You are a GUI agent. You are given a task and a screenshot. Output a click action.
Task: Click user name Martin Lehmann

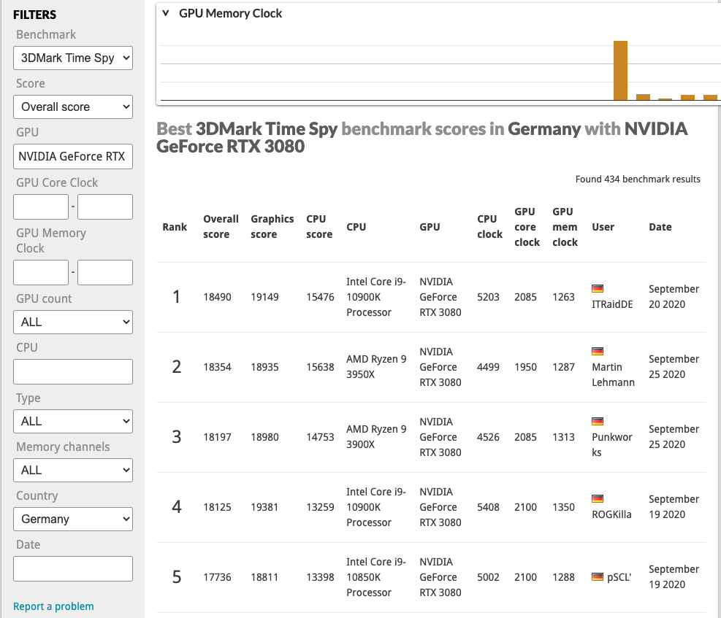(613, 374)
